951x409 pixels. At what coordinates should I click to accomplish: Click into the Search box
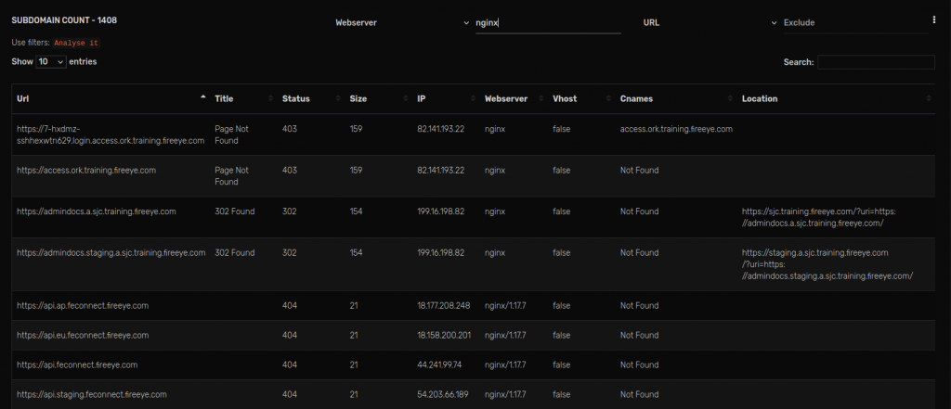876,62
